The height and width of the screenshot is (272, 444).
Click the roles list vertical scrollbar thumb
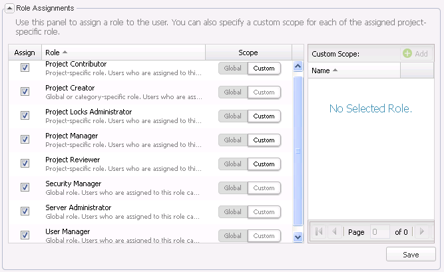click(x=298, y=150)
